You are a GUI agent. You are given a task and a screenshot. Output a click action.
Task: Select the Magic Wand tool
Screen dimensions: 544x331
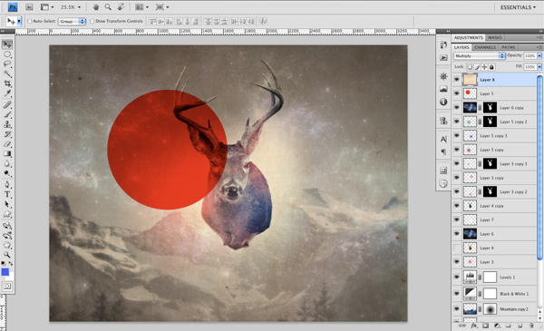tap(7, 73)
